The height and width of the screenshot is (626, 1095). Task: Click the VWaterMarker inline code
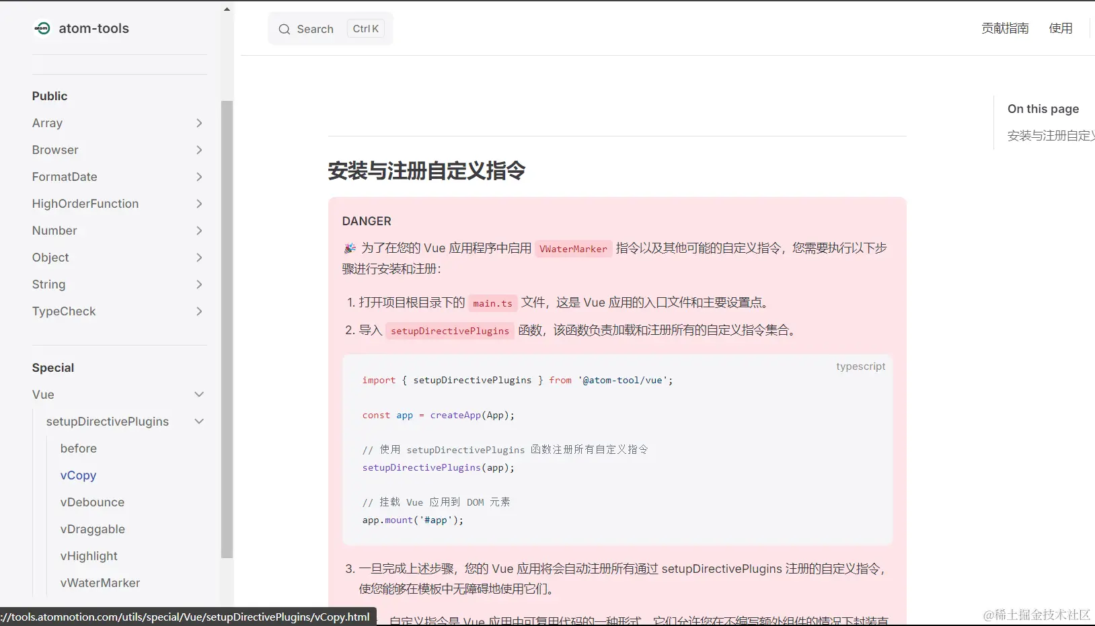tap(574, 249)
